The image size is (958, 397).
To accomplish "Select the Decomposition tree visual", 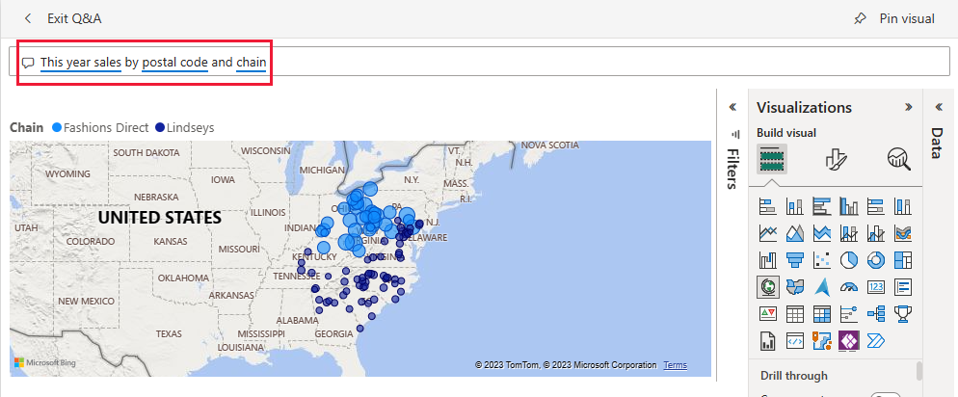I will (x=875, y=314).
